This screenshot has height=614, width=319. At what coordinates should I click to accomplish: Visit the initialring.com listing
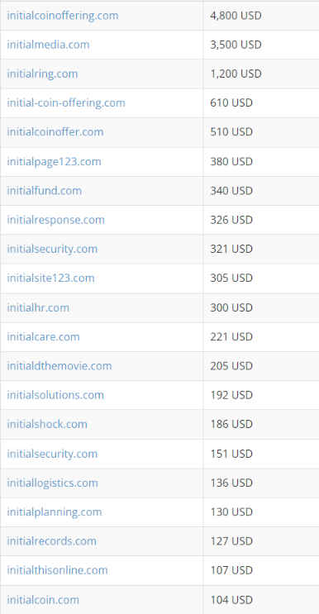pyautogui.click(x=42, y=74)
